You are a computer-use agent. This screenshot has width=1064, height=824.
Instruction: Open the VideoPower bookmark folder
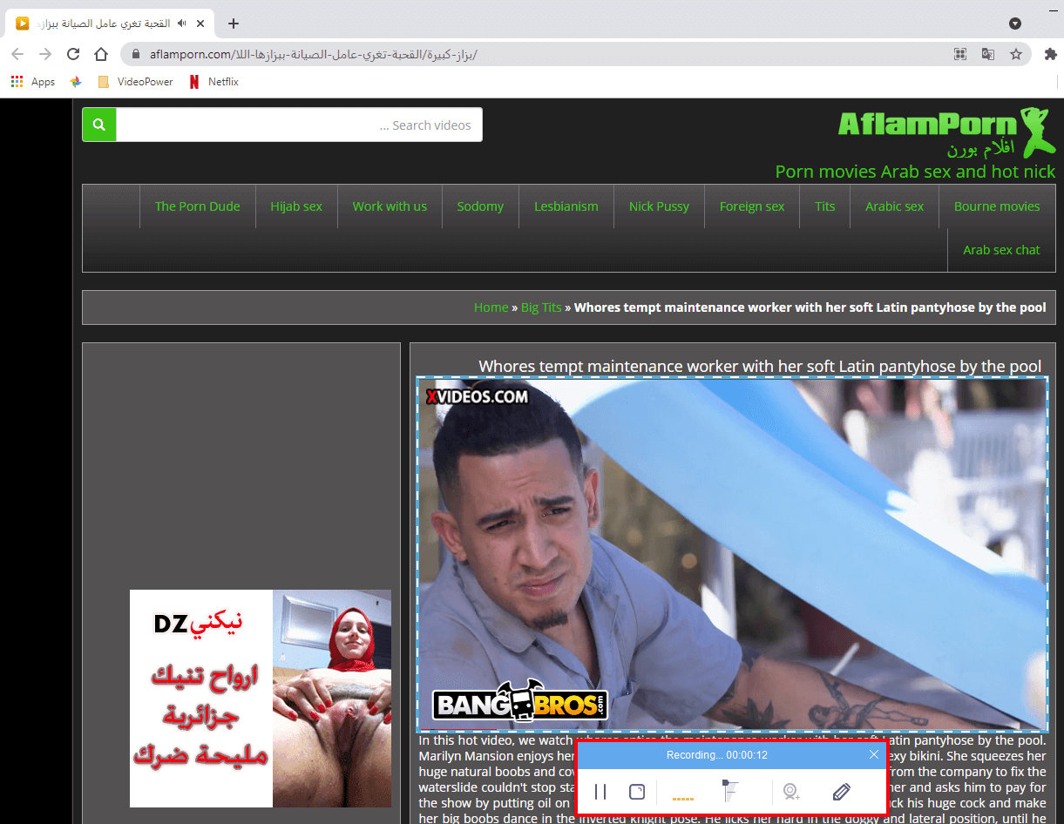(x=135, y=82)
